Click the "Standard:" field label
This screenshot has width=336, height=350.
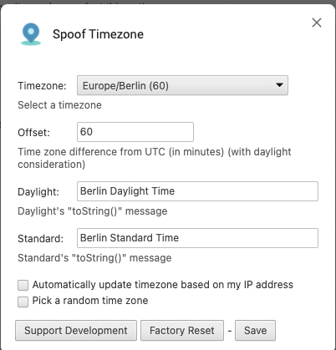click(41, 239)
